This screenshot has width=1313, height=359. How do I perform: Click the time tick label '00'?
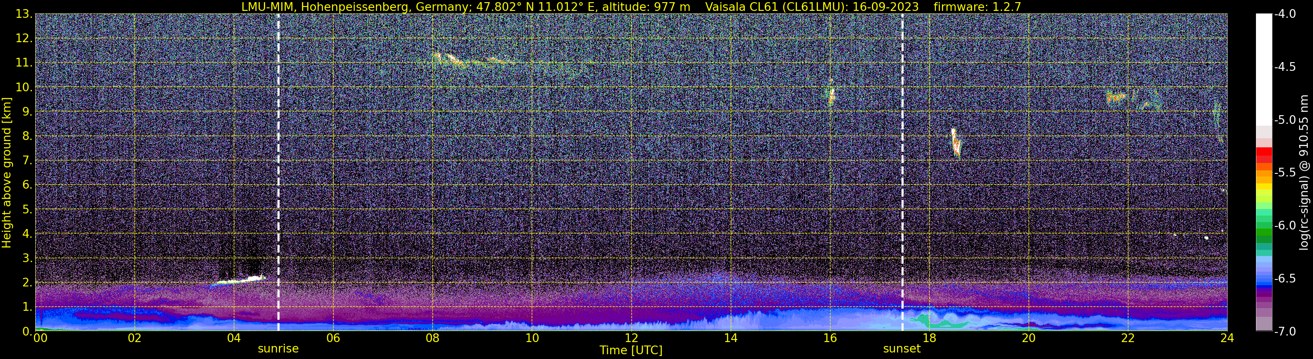pos(40,338)
